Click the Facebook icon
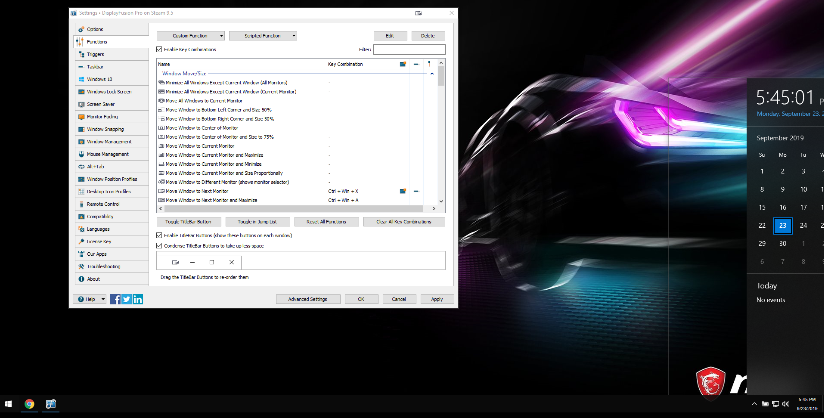Image resolution: width=825 pixels, height=418 pixels. 115,299
